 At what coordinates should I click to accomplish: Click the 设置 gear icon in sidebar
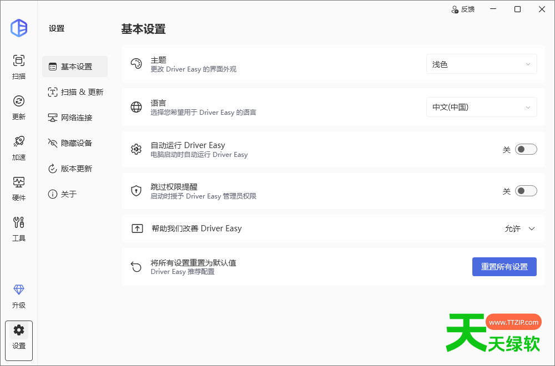pyautogui.click(x=19, y=331)
